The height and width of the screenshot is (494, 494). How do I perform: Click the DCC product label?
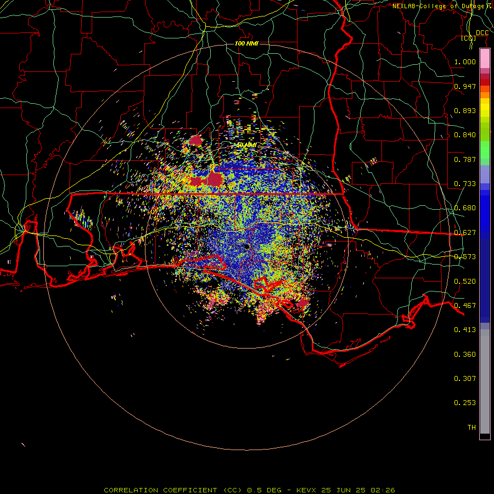tap(482, 33)
